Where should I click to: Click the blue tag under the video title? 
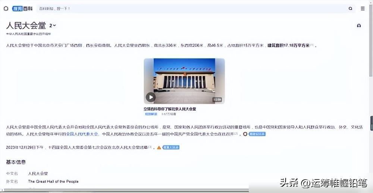pos(151,114)
